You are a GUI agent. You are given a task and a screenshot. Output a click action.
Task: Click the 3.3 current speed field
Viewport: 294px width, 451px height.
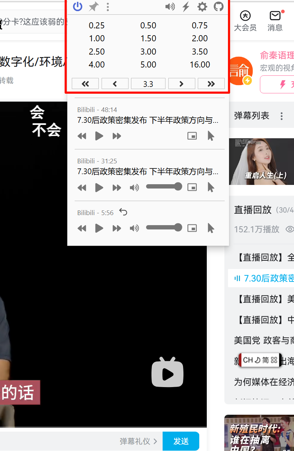[148, 84]
